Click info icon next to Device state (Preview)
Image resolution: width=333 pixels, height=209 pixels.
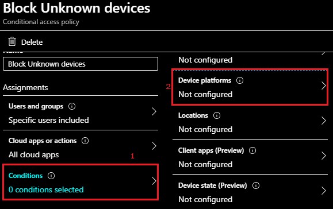pyautogui.click(x=256, y=185)
